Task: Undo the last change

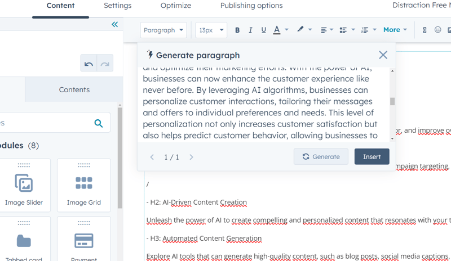Action: click(x=89, y=64)
